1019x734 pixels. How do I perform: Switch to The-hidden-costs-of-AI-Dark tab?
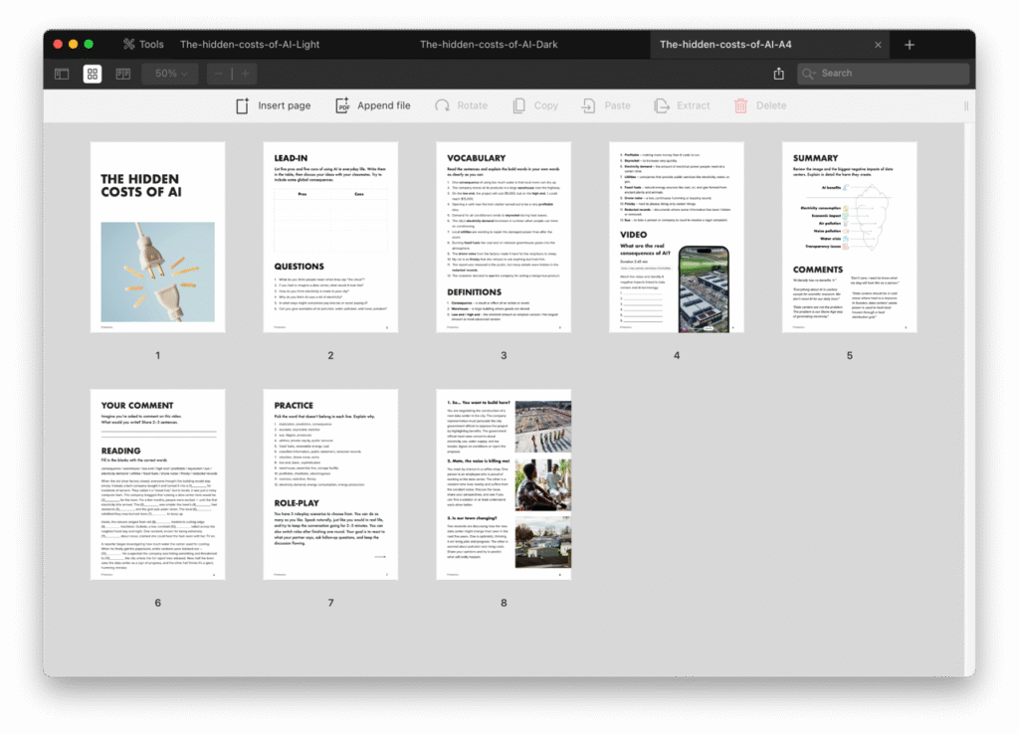point(480,45)
